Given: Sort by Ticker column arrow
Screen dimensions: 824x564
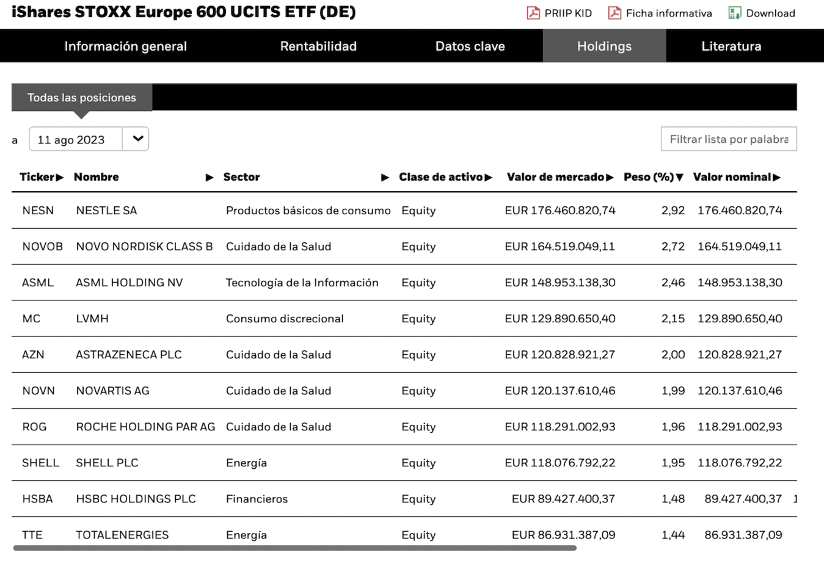Looking at the screenshot, I should click(60, 178).
